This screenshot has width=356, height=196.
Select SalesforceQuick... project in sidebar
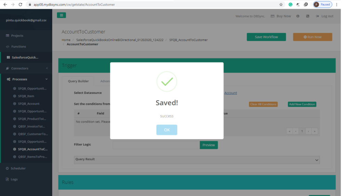25,57
